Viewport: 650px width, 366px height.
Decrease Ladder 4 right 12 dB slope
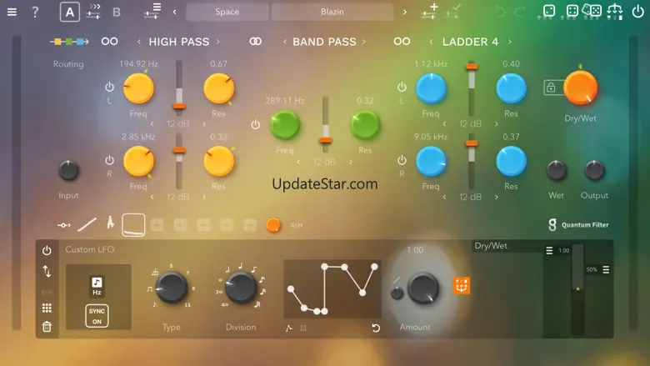444,198
